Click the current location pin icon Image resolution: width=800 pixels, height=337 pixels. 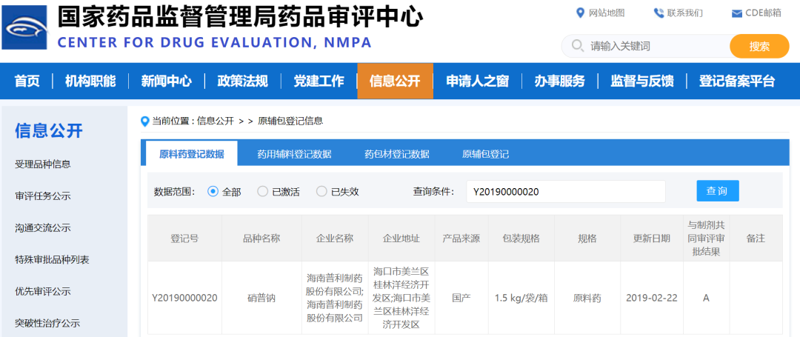pos(145,121)
